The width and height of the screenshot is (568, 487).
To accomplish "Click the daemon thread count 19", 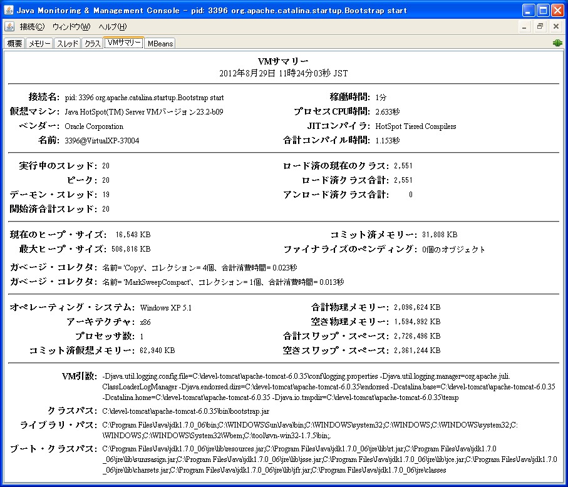I will tap(106, 195).
